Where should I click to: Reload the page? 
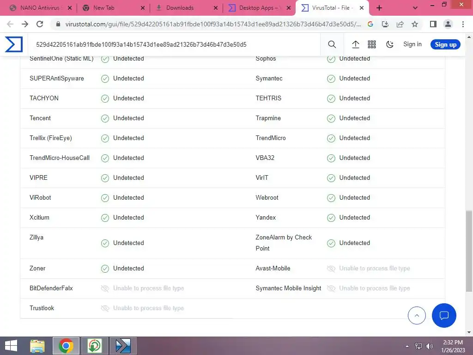(x=40, y=24)
